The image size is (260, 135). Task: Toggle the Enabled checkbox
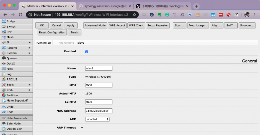pos(87,52)
